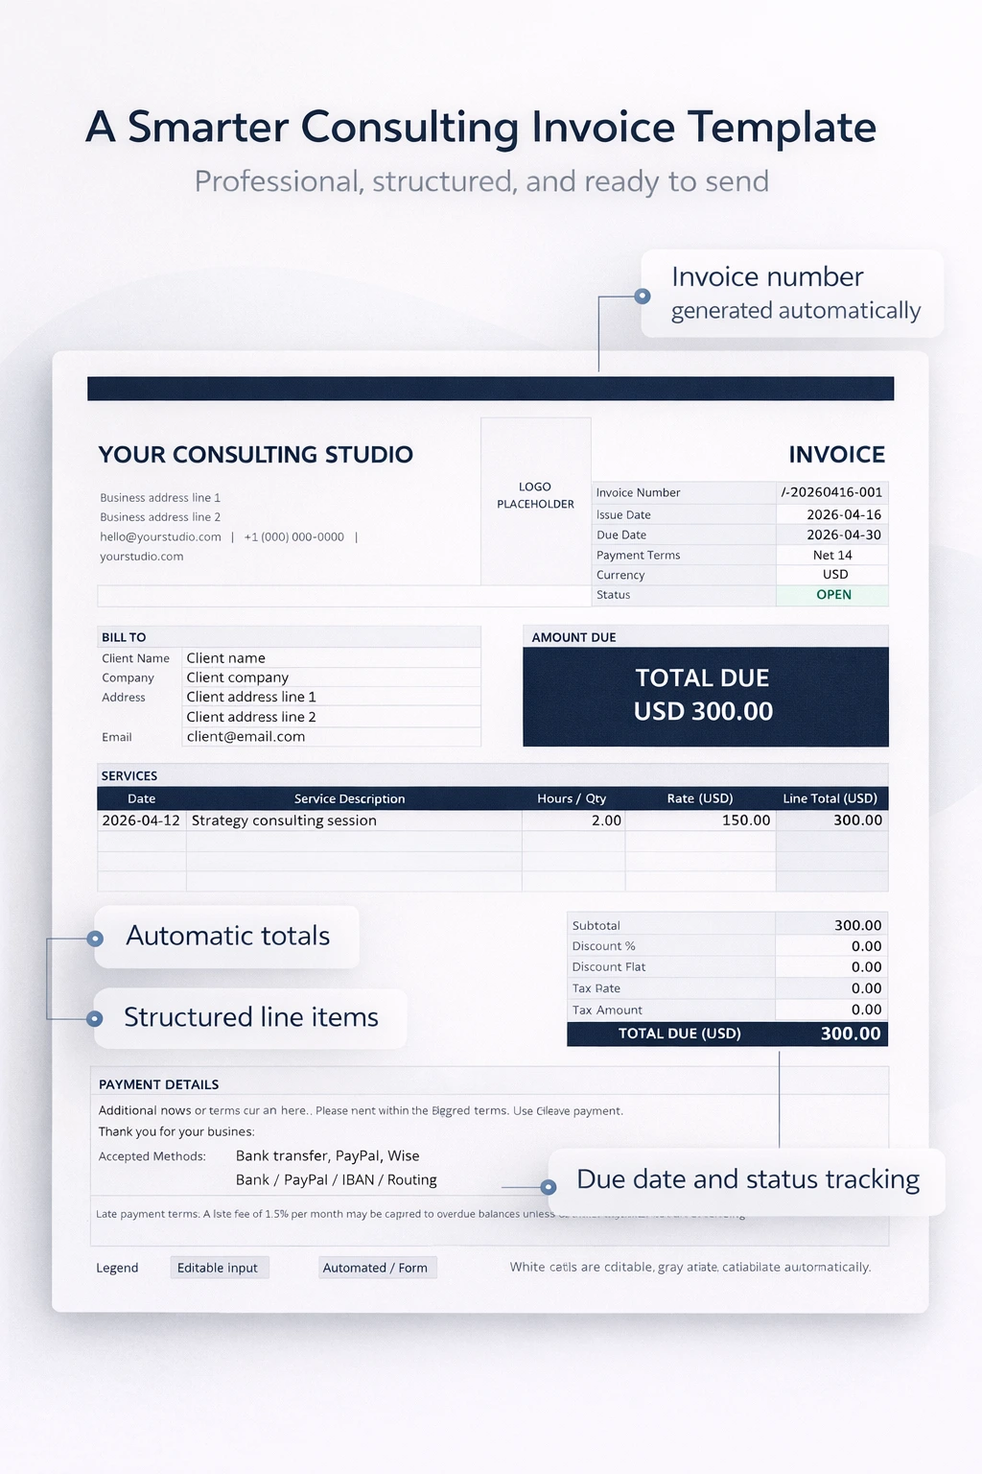
Task: Click the navy header bar at the top
Action: pyautogui.click(x=491, y=388)
